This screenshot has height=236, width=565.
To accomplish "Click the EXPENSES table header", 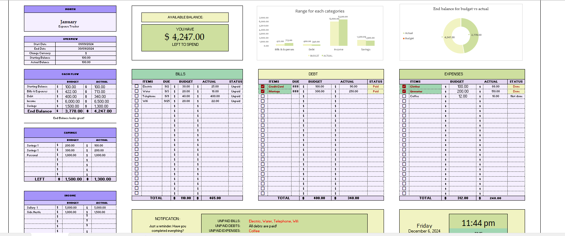I will [462, 74].
